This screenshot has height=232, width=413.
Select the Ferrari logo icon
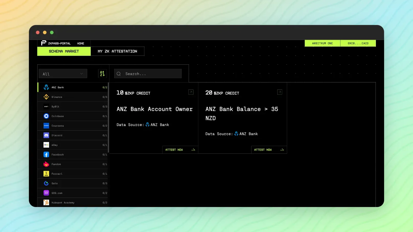(x=46, y=174)
